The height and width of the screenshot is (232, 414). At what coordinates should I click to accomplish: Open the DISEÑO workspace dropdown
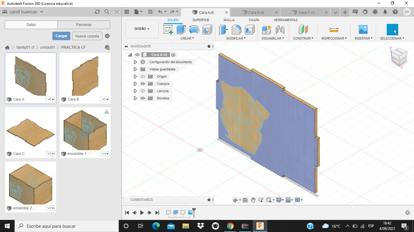tap(142, 29)
